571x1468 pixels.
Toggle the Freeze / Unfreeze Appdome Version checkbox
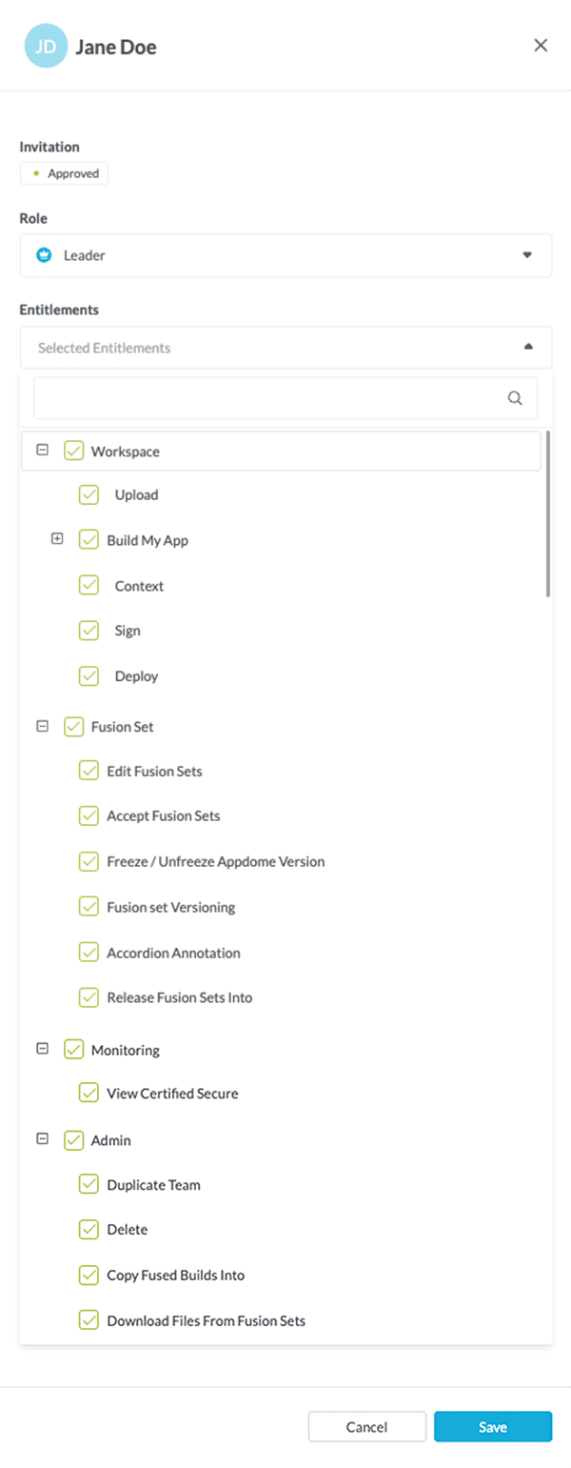coord(89,861)
